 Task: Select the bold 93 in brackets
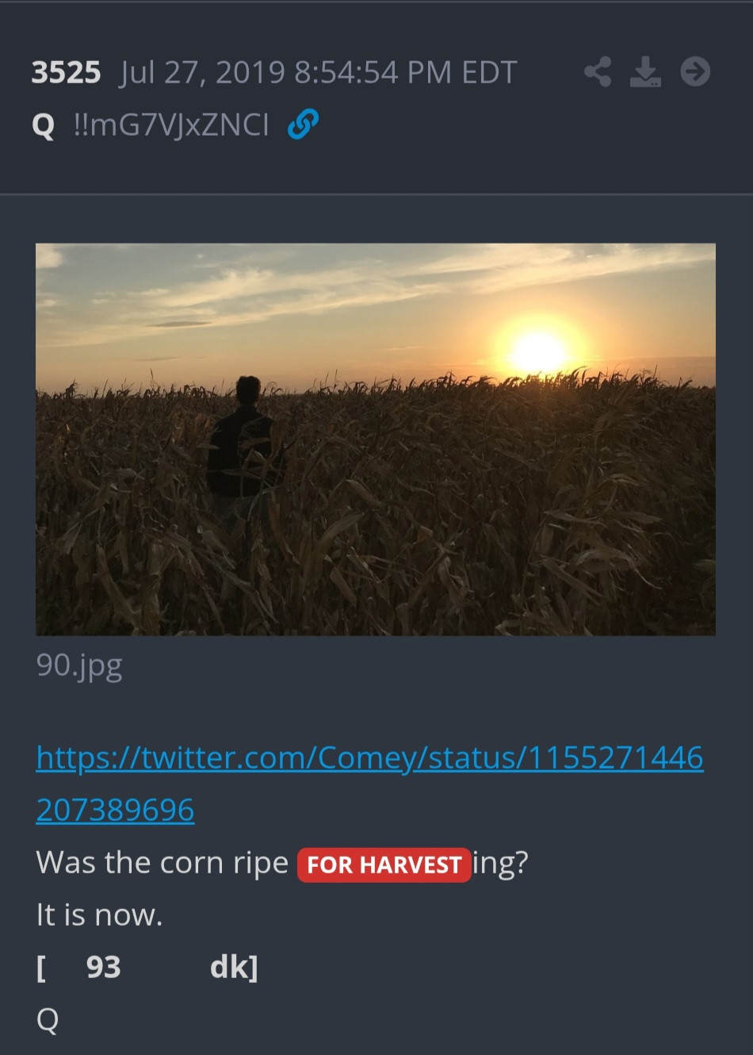click(x=103, y=967)
